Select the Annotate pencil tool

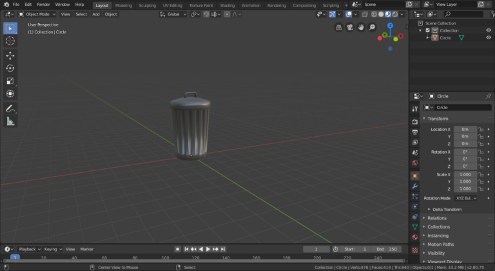(x=10, y=108)
